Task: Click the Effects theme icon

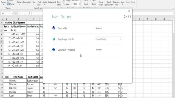Action: [x=8, y=4]
